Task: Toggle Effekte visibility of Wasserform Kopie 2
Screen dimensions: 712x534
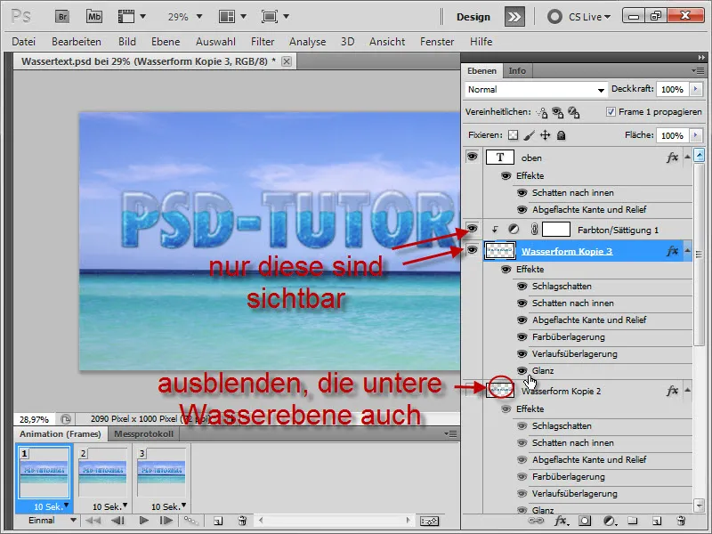Action: (x=506, y=409)
